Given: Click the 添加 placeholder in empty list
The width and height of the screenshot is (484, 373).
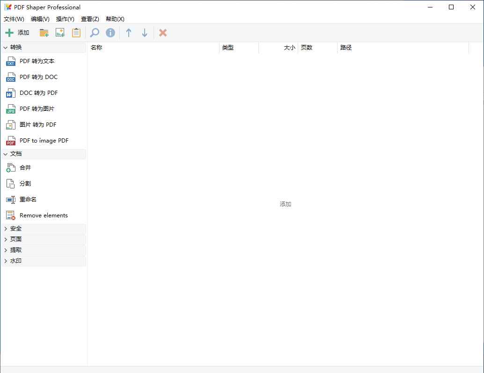Looking at the screenshot, I should point(286,204).
